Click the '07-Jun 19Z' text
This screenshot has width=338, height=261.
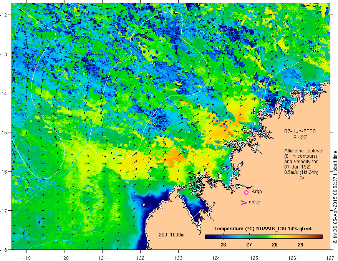[x=297, y=167]
